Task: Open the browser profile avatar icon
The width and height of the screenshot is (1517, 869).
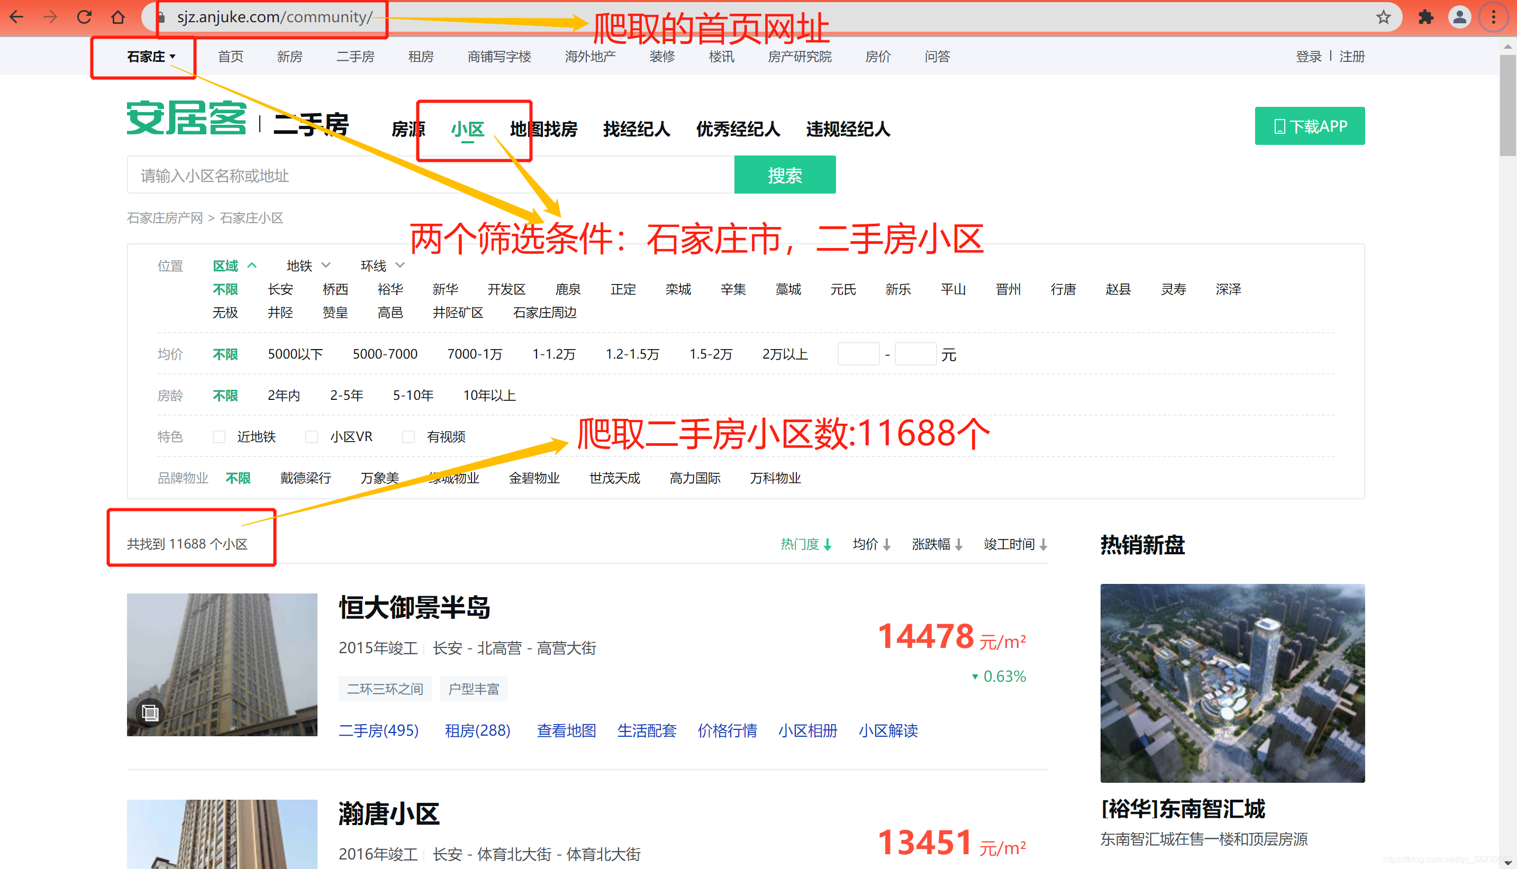Action: [1459, 17]
